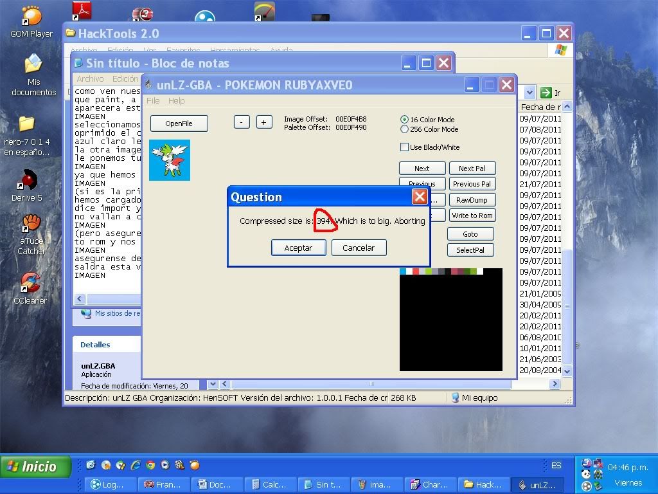The height and width of the screenshot is (494, 658).
Task: Select the row dated 20/08/2004
Action: [540, 370]
